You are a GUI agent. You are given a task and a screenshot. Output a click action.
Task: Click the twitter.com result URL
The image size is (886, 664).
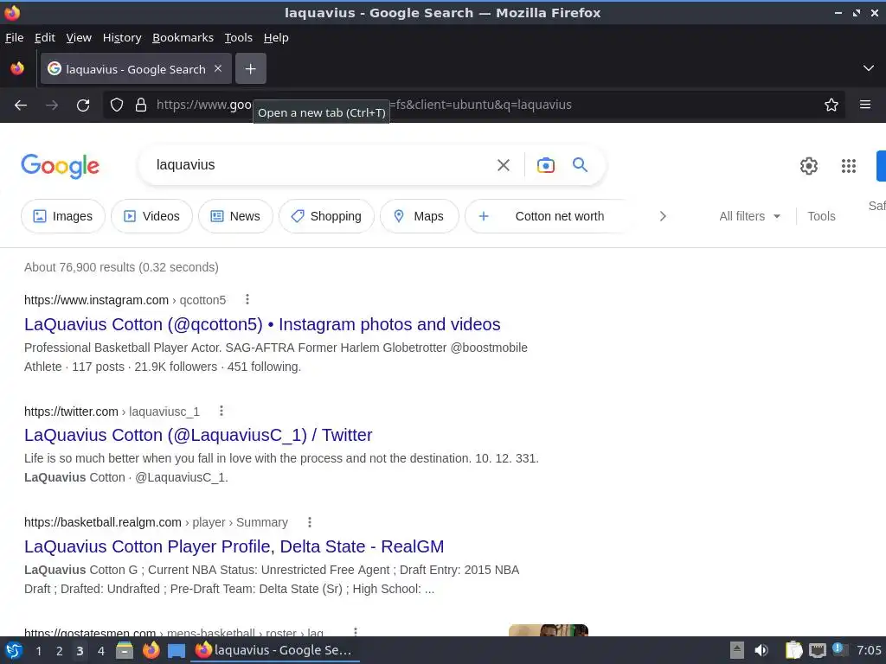pos(112,412)
